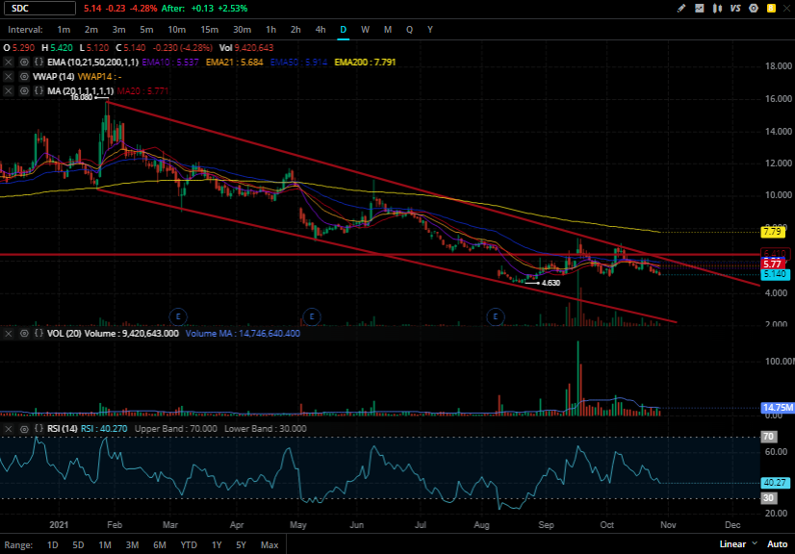Open the VS compare symbols tool
Viewport: 795px width, 554px height.
point(735,8)
